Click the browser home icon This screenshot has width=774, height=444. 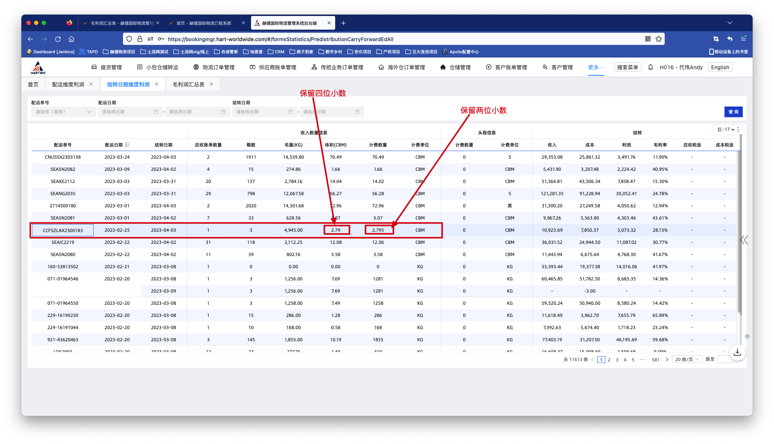point(71,39)
